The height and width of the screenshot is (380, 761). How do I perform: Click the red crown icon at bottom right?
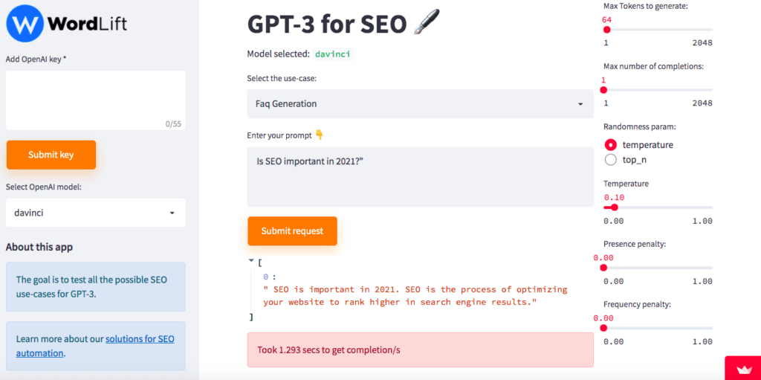pyautogui.click(x=742, y=368)
